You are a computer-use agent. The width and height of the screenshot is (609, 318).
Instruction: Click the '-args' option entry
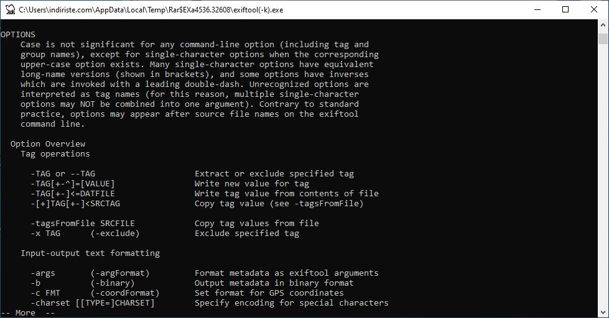pyautogui.click(x=43, y=273)
